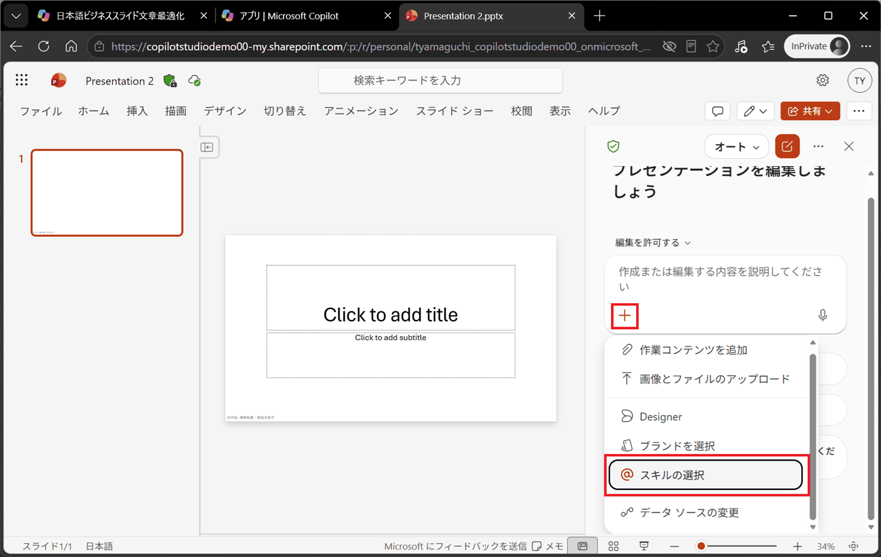Select スキルの選択 in the menu
Image resolution: width=881 pixels, height=557 pixels.
pos(705,475)
